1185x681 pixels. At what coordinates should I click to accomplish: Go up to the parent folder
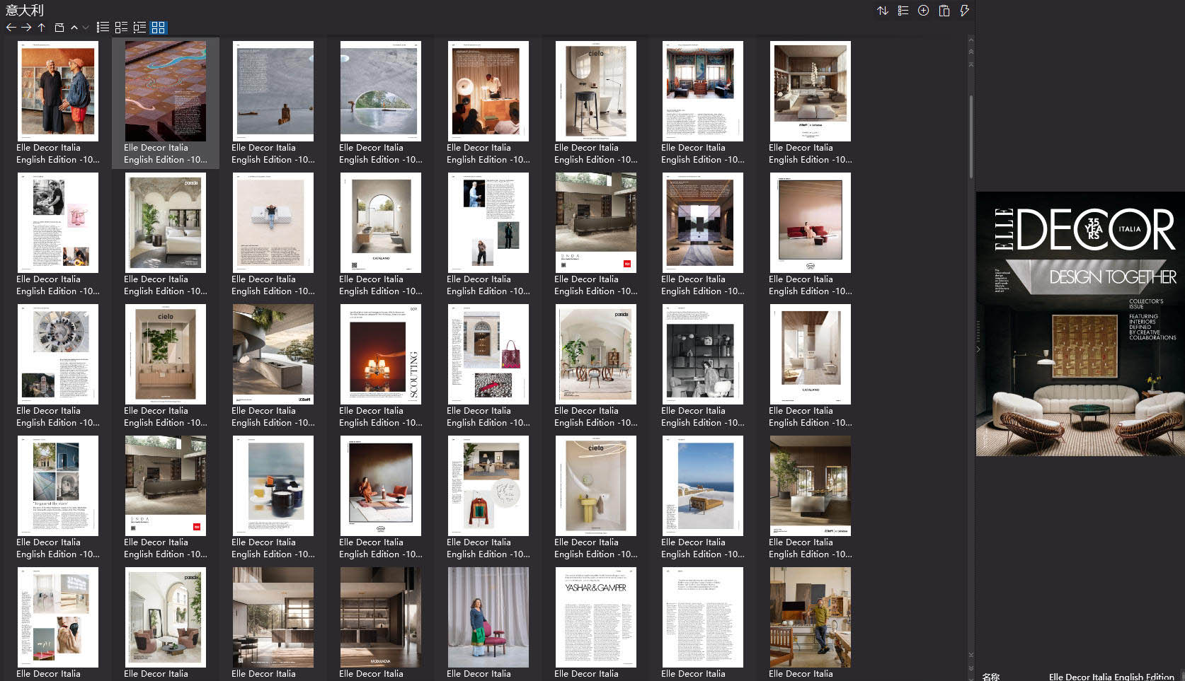[x=41, y=28]
